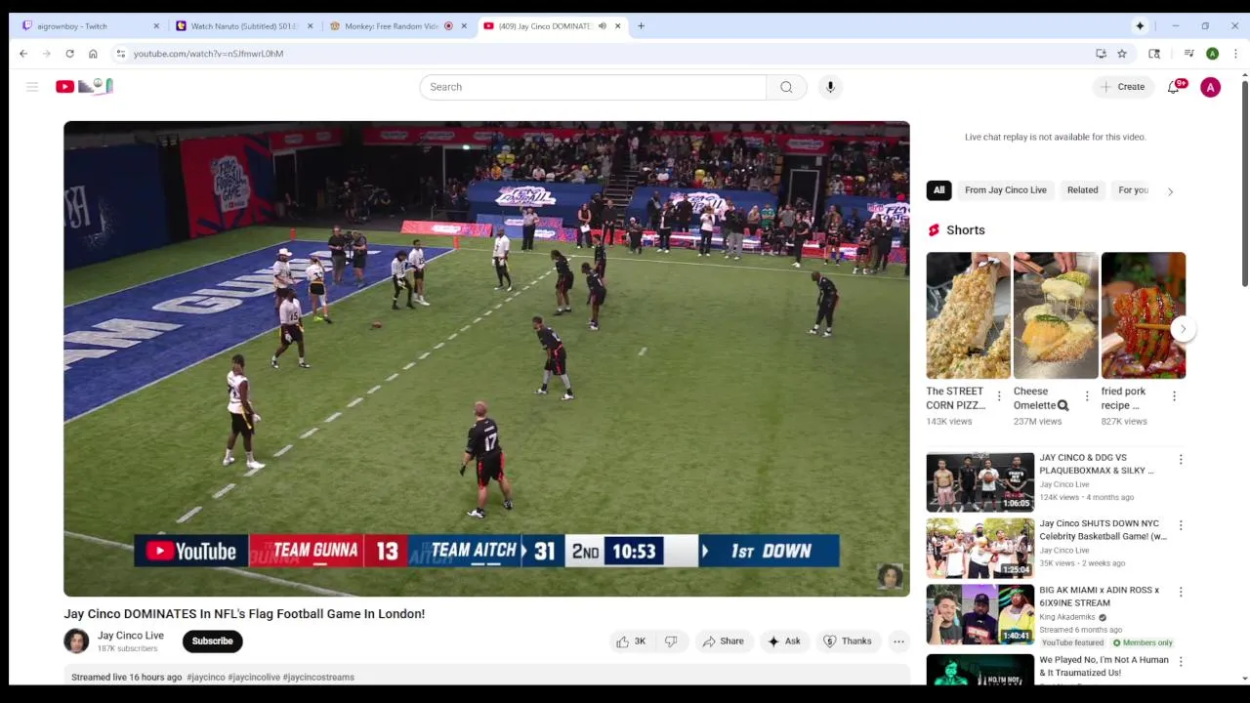Click the channel watermark in video corner
The image size is (1250, 703).
coord(890,576)
